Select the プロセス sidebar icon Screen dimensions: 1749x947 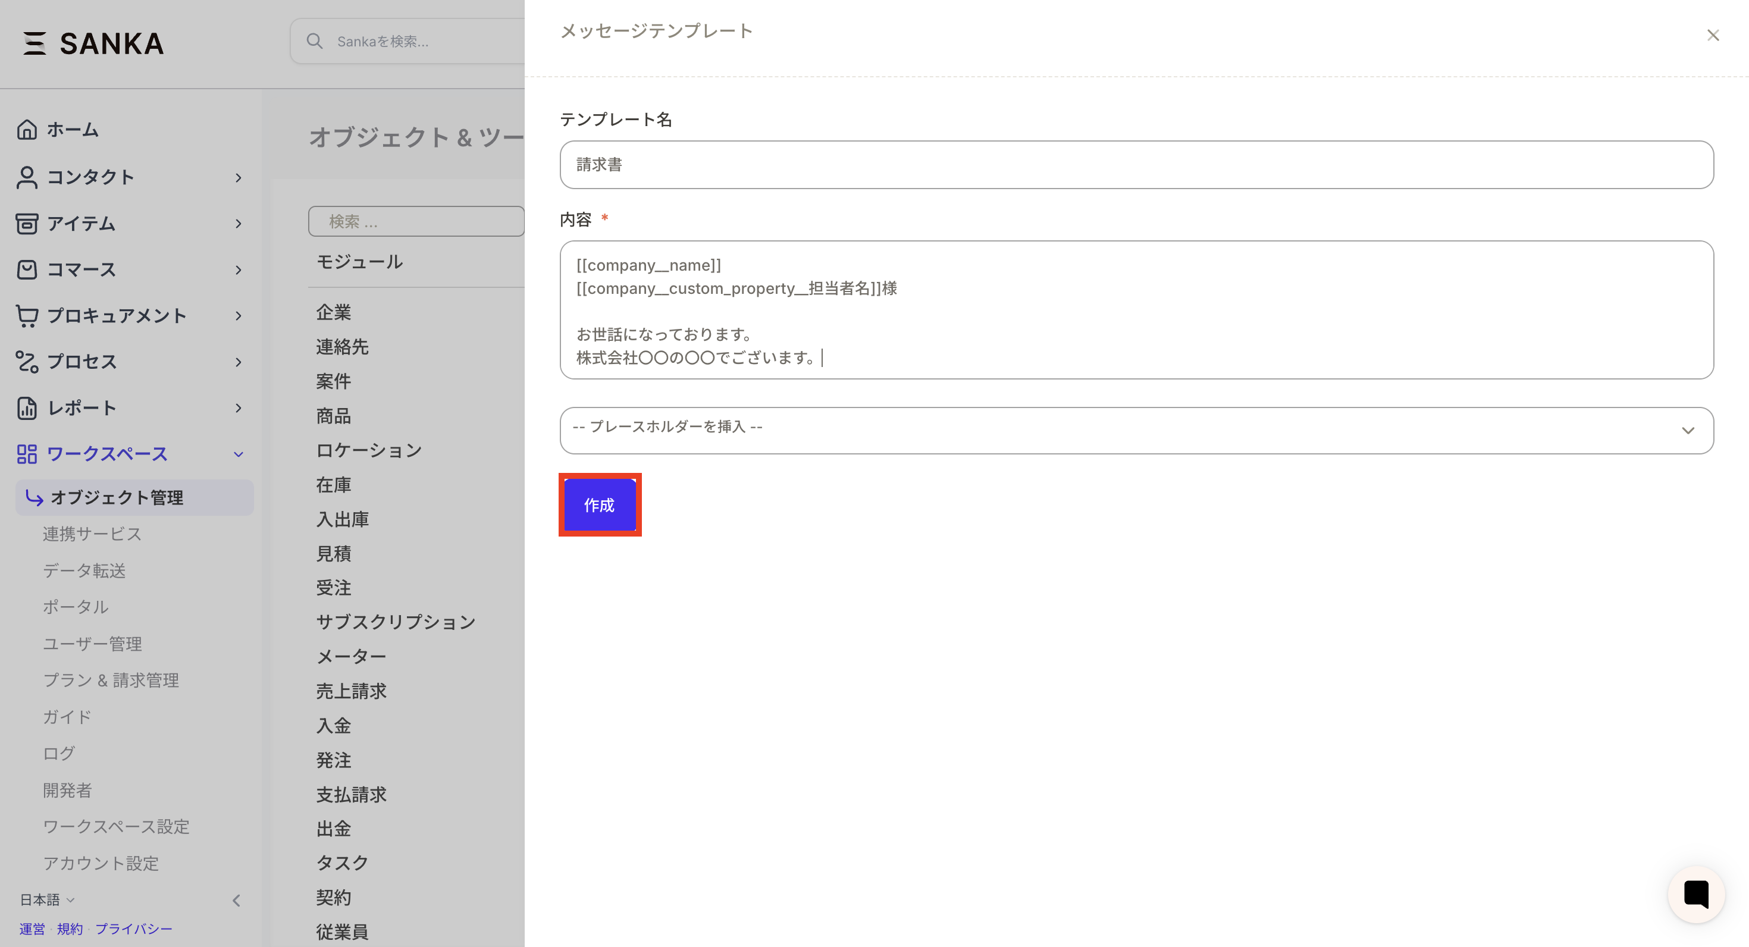pos(27,362)
